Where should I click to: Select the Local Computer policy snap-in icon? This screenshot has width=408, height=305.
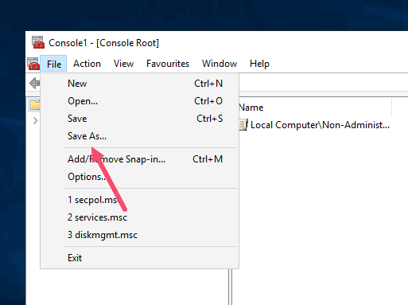tap(243, 125)
